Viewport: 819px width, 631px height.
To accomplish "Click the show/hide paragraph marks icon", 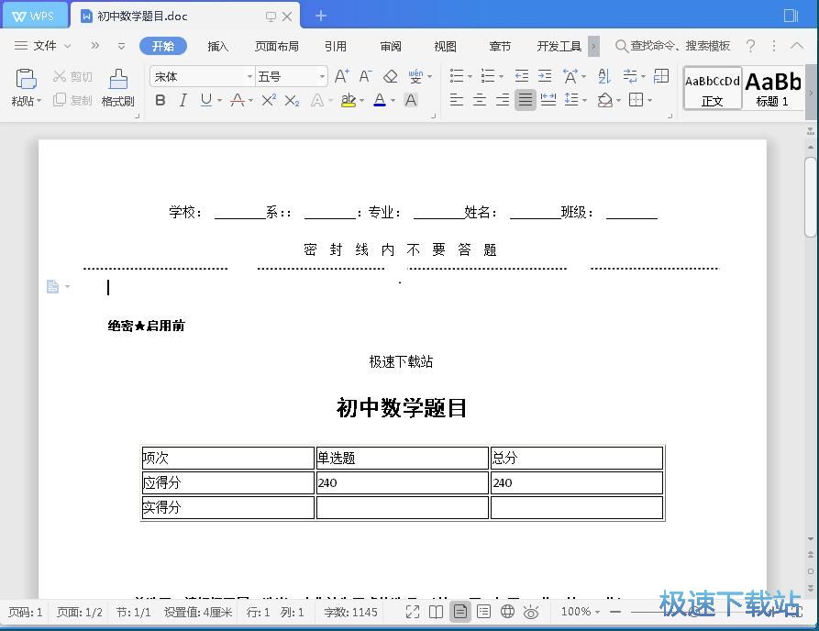I will click(630, 76).
